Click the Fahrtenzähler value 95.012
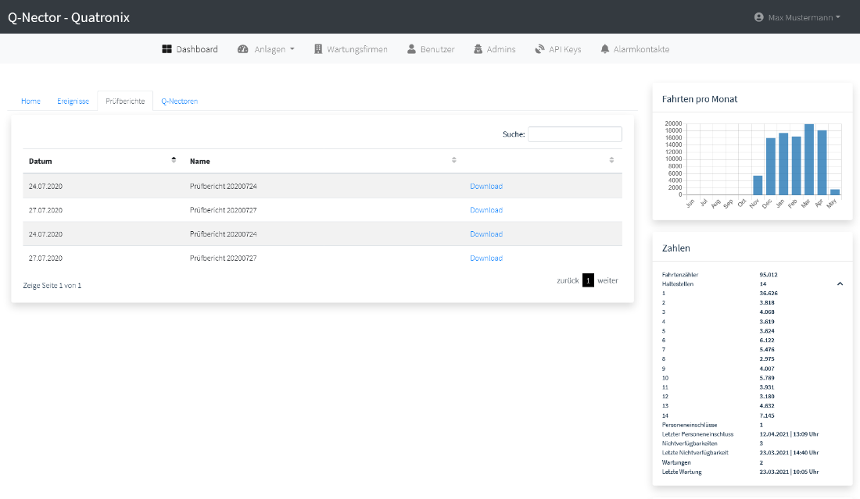 coord(769,274)
